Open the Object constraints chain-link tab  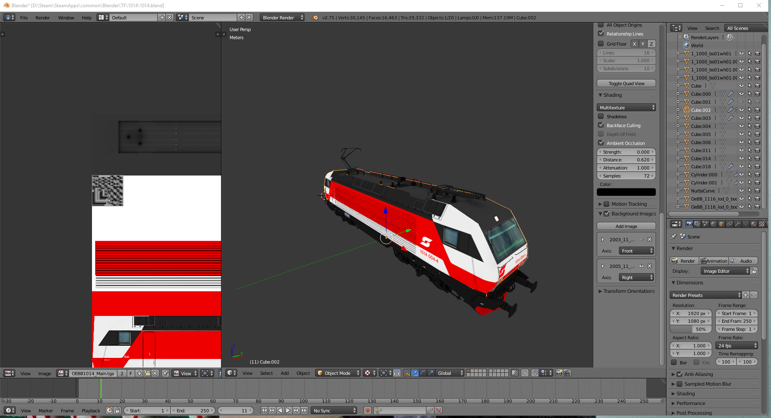[x=729, y=224]
